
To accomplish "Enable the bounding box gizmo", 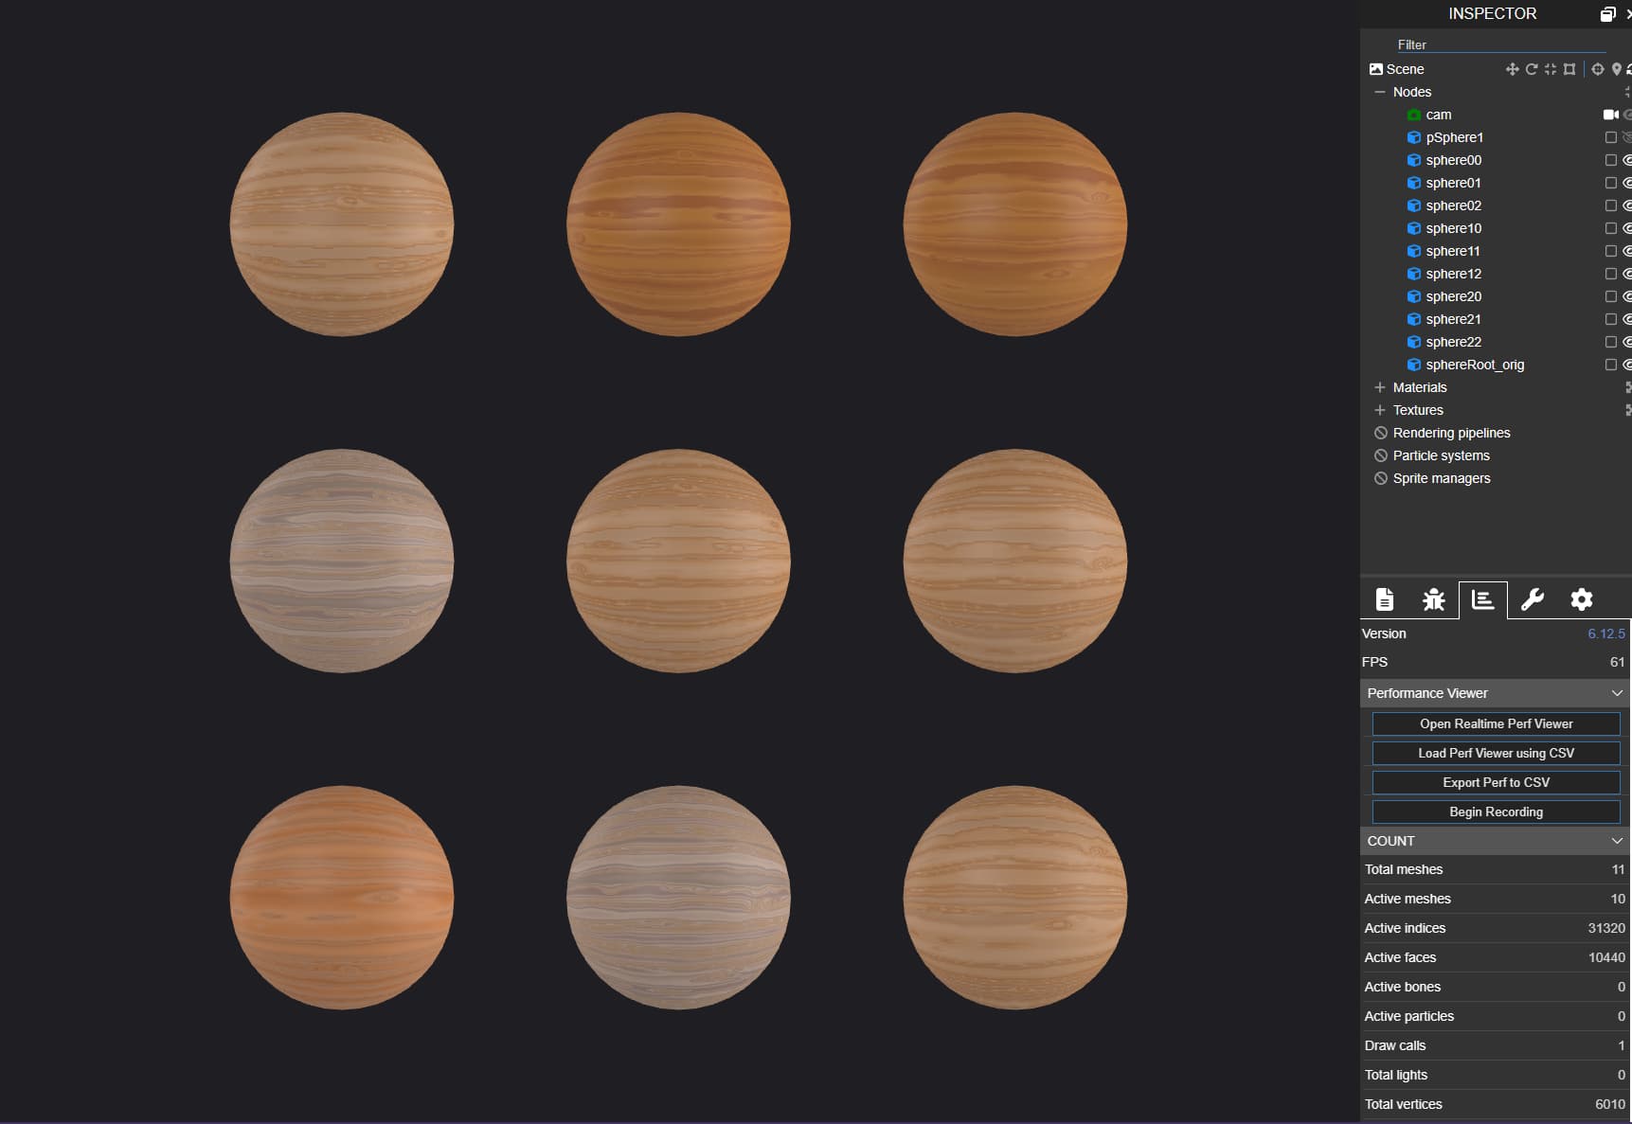I will tap(1569, 69).
